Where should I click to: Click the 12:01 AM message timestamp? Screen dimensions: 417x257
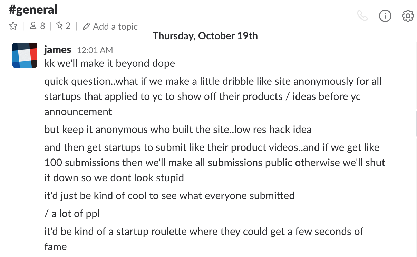(95, 50)
